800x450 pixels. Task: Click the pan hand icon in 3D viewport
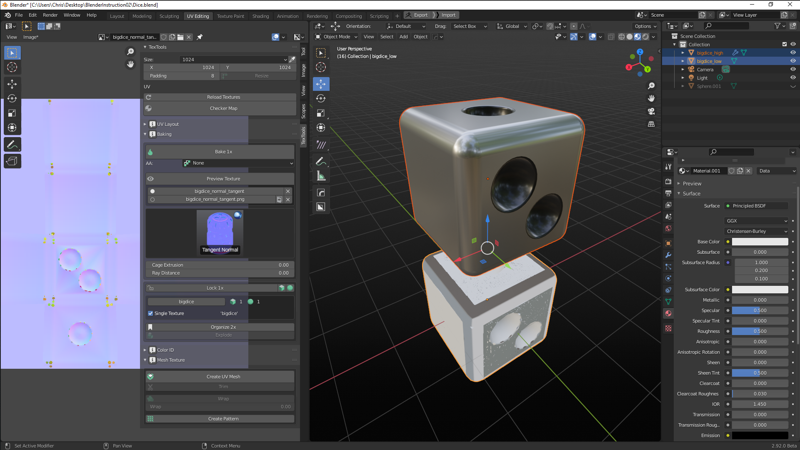[x=651, y=98]
